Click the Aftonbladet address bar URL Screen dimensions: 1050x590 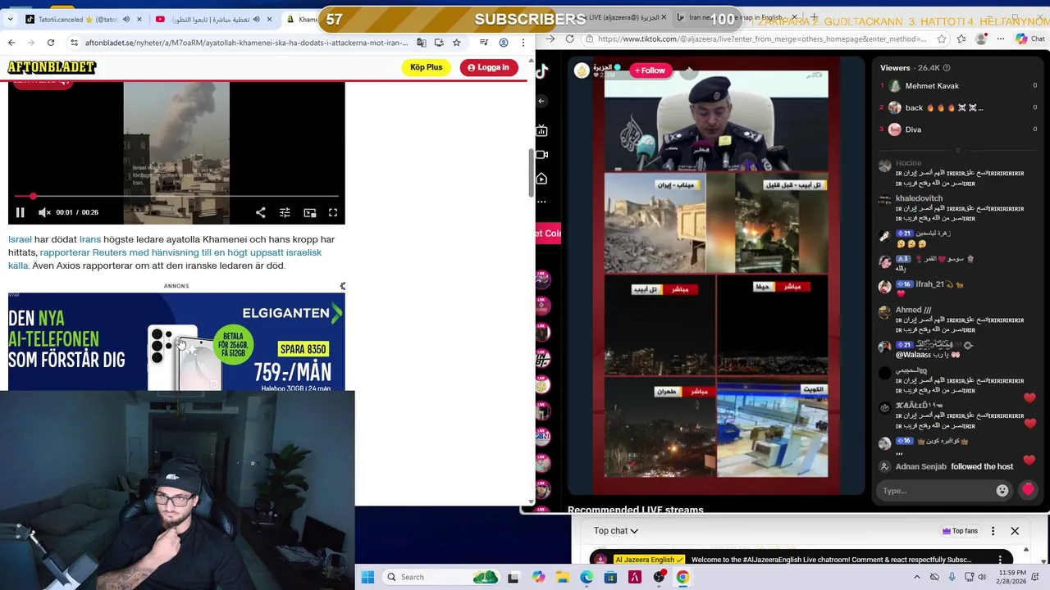click(x=246, y=43)
